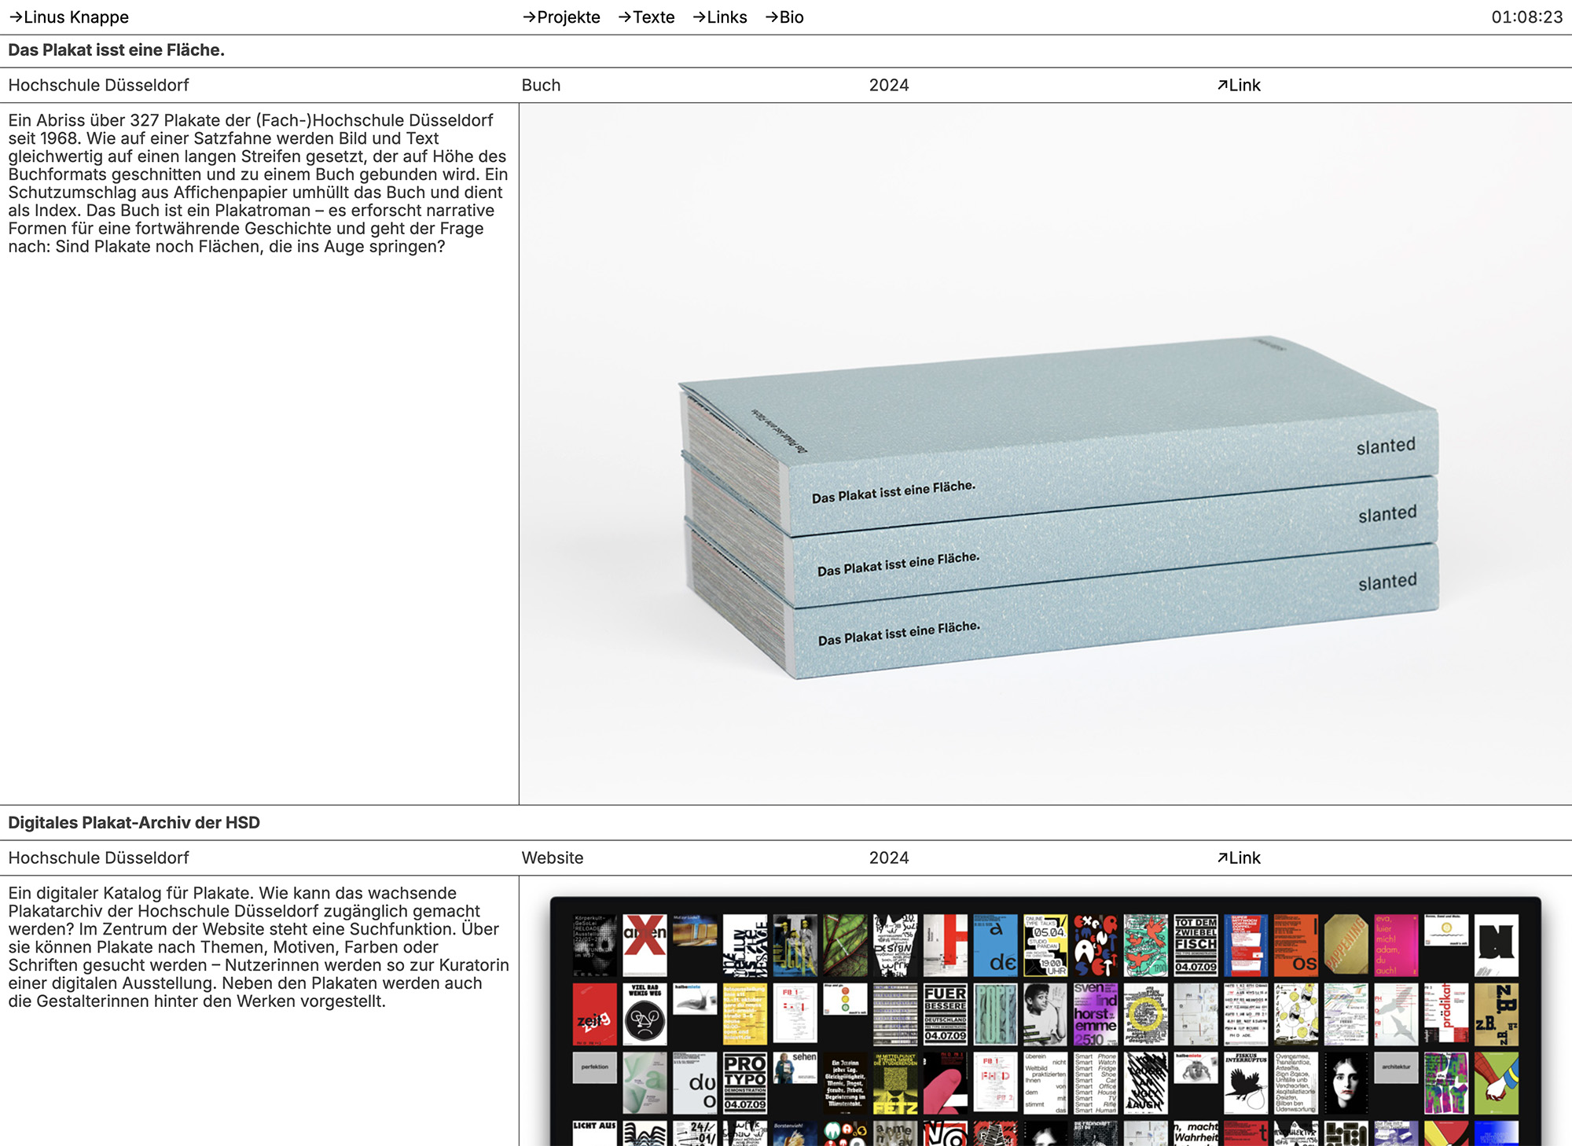The width and height of the screenshot is (1572, 1146).
Task: Select the 'PAPPENING' gold poster thumbnail
Action: [x=1346, y=945]
